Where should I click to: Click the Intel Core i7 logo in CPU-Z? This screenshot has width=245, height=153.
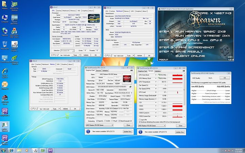tap(94, 18)
